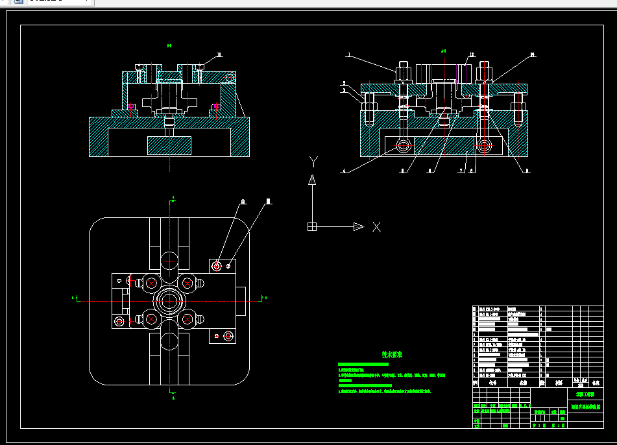Click the Y axis label of the UCS icon
Viewport: 617px width, 445px height.
[x=313, y=162]
